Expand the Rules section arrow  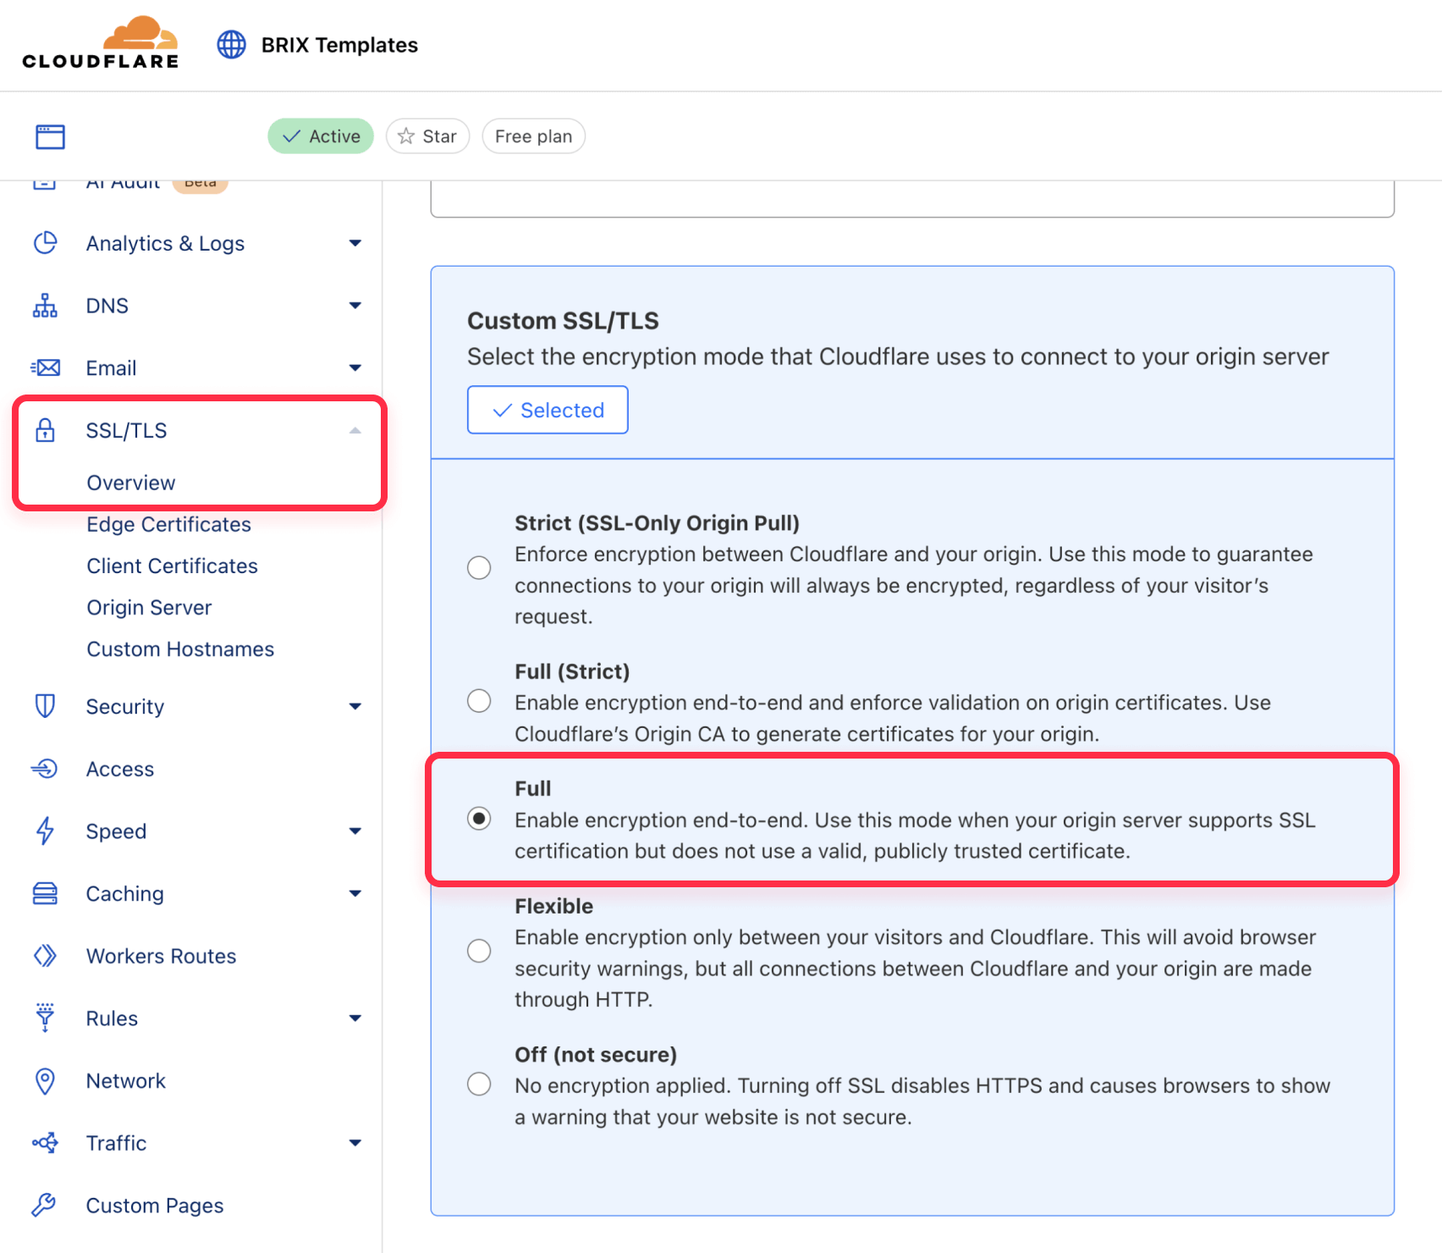click(355, 1018)
